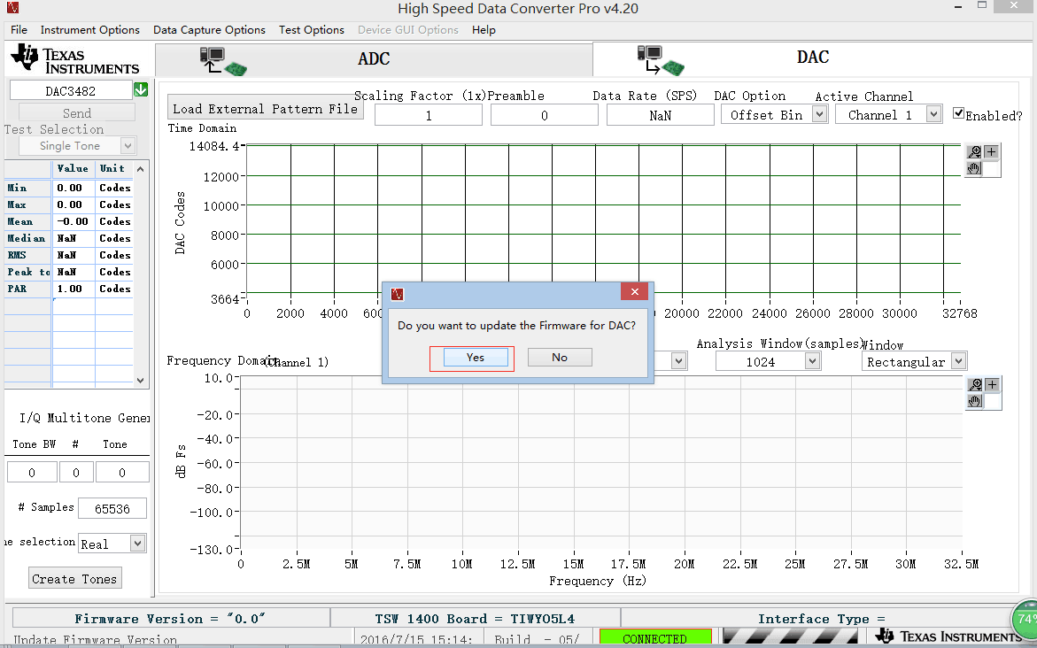Open the Test Options menu
Image resolution: width=1037 pixels, height=648 pixels.
tap(312, 30)
